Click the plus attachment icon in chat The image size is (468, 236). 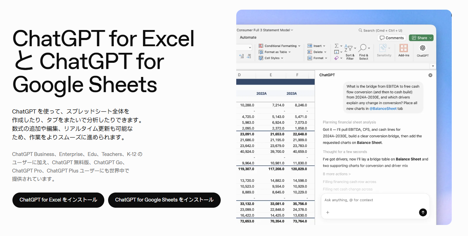pyautogui.click(x=328, y=213)
